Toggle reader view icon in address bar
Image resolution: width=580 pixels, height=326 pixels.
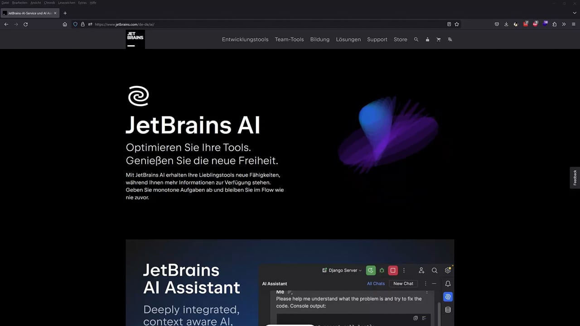449,24
